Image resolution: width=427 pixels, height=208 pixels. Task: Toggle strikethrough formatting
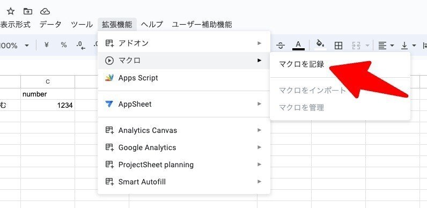pos(280,46)
